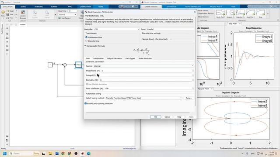This screenshot has width=280, height=157.
Task: Toggle Enable zero-crossing detection checkbox
Action: 86,103
